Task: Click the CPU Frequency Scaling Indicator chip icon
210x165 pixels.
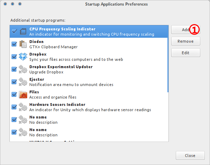Action: coord(23,31)
